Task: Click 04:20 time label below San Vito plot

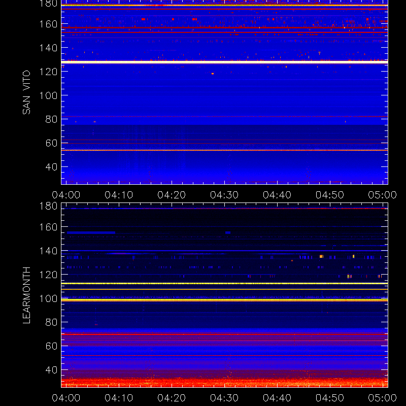Action: (x=172, y=195)
